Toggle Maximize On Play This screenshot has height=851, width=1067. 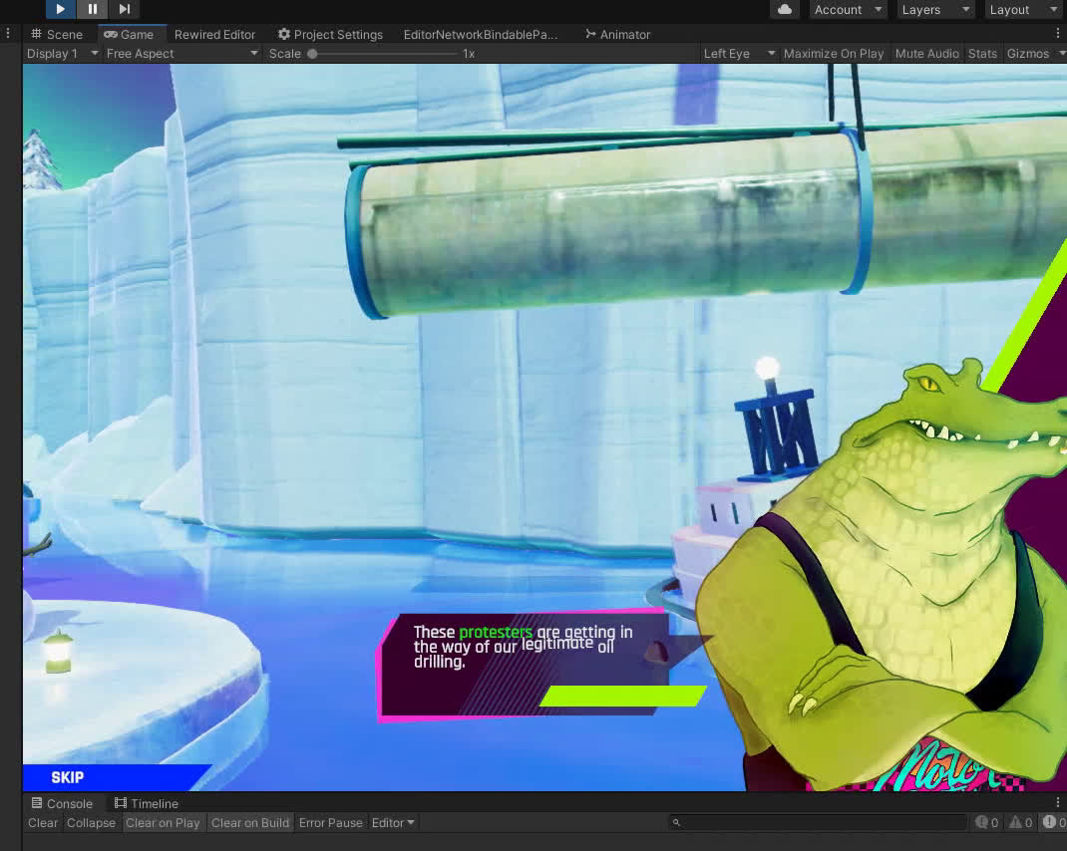click(x=833, y=54)
